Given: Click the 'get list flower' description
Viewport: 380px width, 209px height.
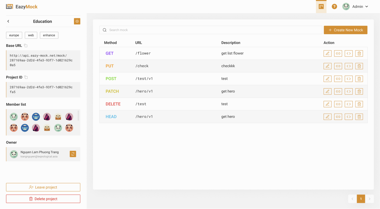Looking at the screenshot, I should click(x=232, y=54).
